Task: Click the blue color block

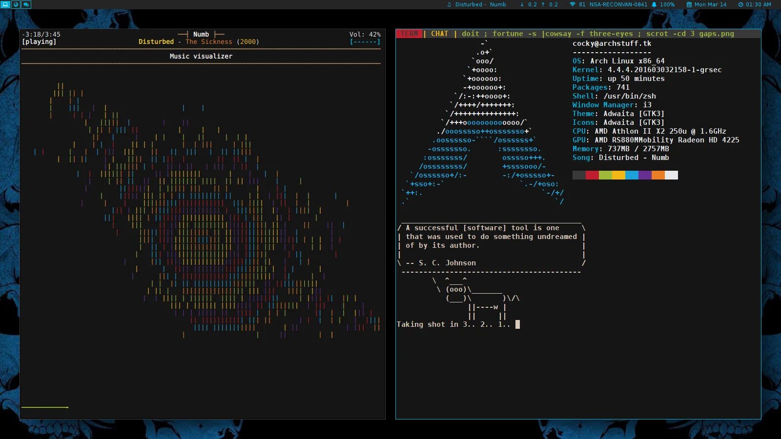Action: [x=632, y=175]
